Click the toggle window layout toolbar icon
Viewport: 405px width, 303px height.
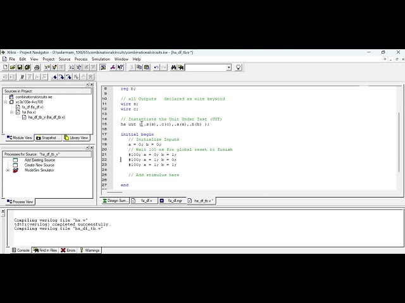point(103,68)
